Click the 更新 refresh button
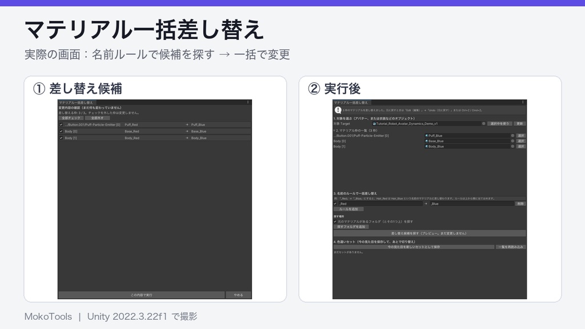 coord(520,123)
